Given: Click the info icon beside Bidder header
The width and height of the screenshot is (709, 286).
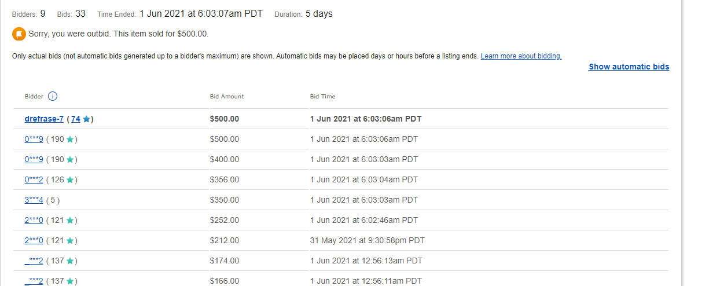Looking at the screenshot, I should pyautogui.click(x=52, y=96).
